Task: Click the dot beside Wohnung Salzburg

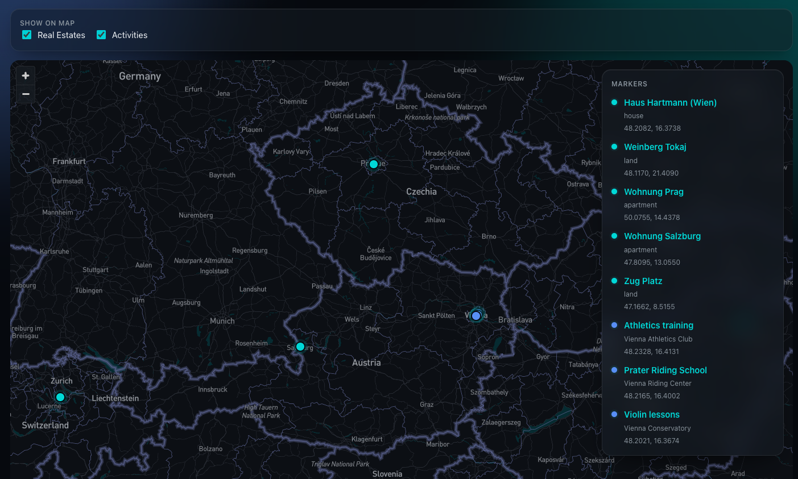Action: click(x=614, y=236)
